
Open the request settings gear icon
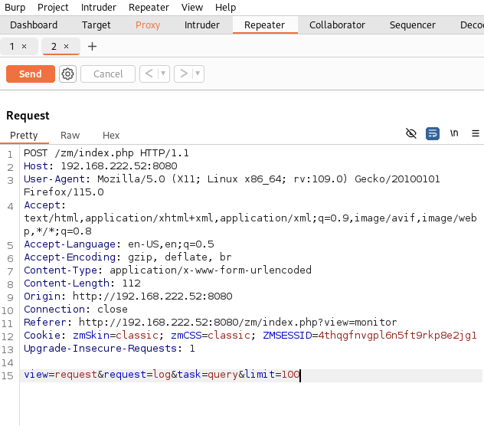point(67,74)
